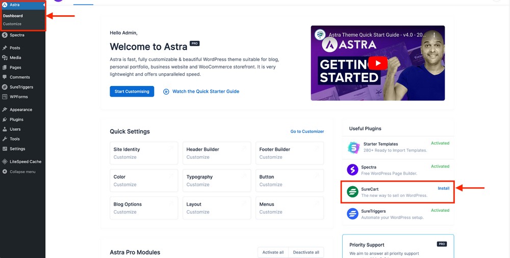The image size is (510, 258).
Task: Click the Header Builder arrow icon
Action: [x=244, y=148]
